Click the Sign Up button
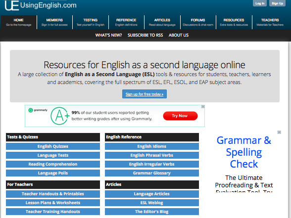Image resolution: width=291 pixels, height=218 pixels. (x=277, y=3)
